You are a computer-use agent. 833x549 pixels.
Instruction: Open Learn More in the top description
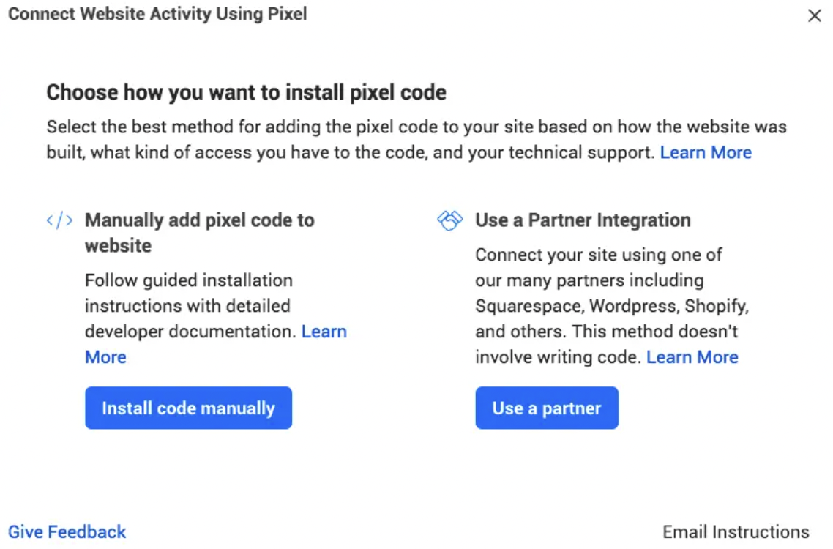706,152
